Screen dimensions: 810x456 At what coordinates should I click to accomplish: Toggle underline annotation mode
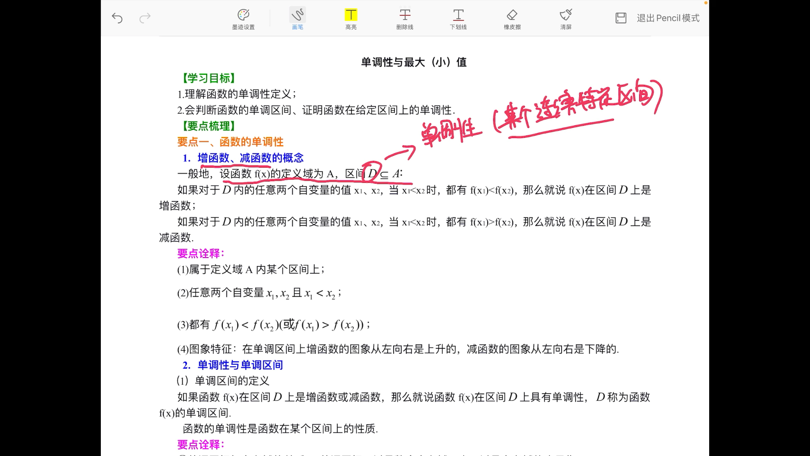coord(458,18)
